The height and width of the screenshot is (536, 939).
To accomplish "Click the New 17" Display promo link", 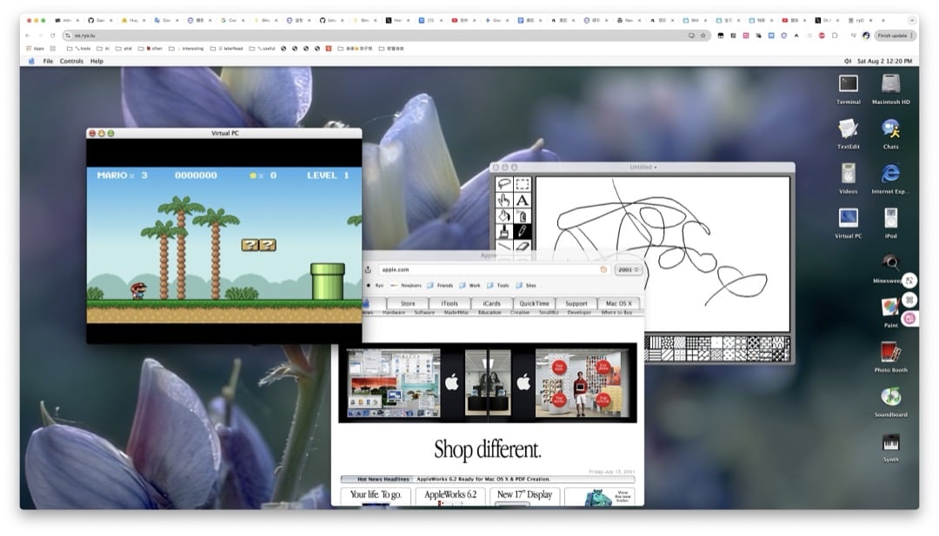I will (x=524, y=495).
